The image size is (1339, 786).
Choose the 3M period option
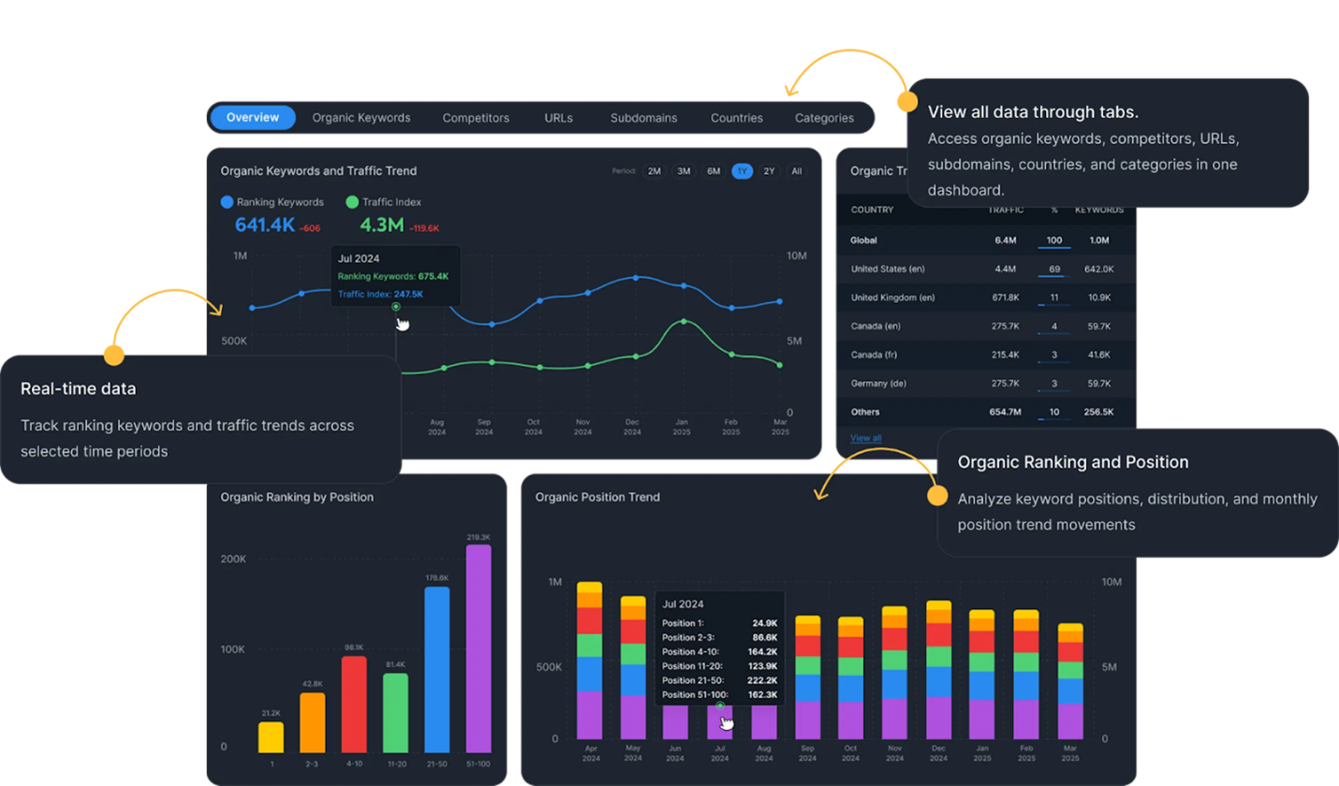click(x=684, y=171)
